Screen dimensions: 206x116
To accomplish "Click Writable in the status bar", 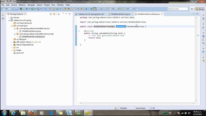I will (123, 108).
